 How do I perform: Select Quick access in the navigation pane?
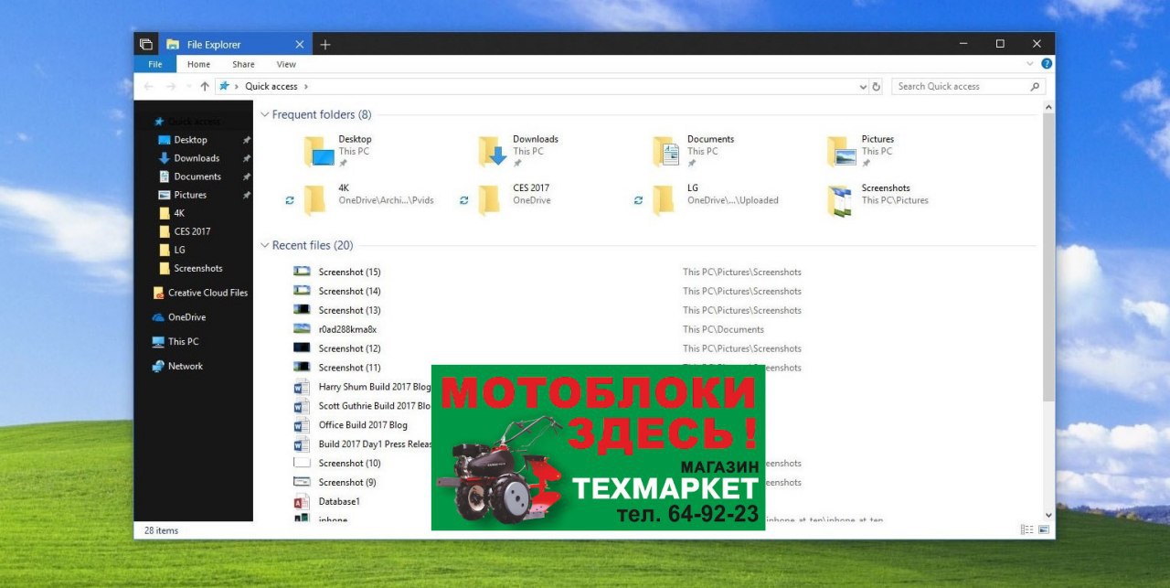tap(187, 122)
